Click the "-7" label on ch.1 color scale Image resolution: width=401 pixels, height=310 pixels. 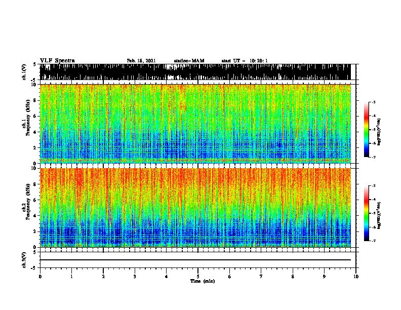coord(373,157)
